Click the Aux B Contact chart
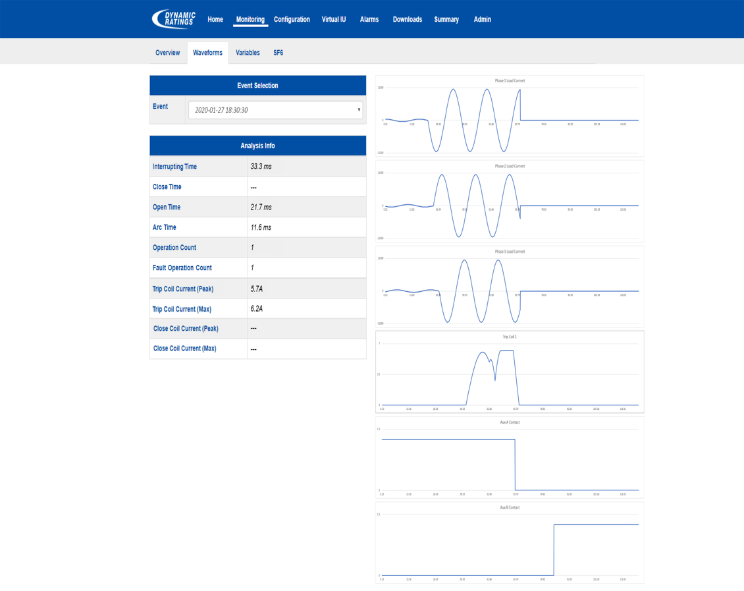The height and width of the screenshot is (591, 744). tap(510, 544)
